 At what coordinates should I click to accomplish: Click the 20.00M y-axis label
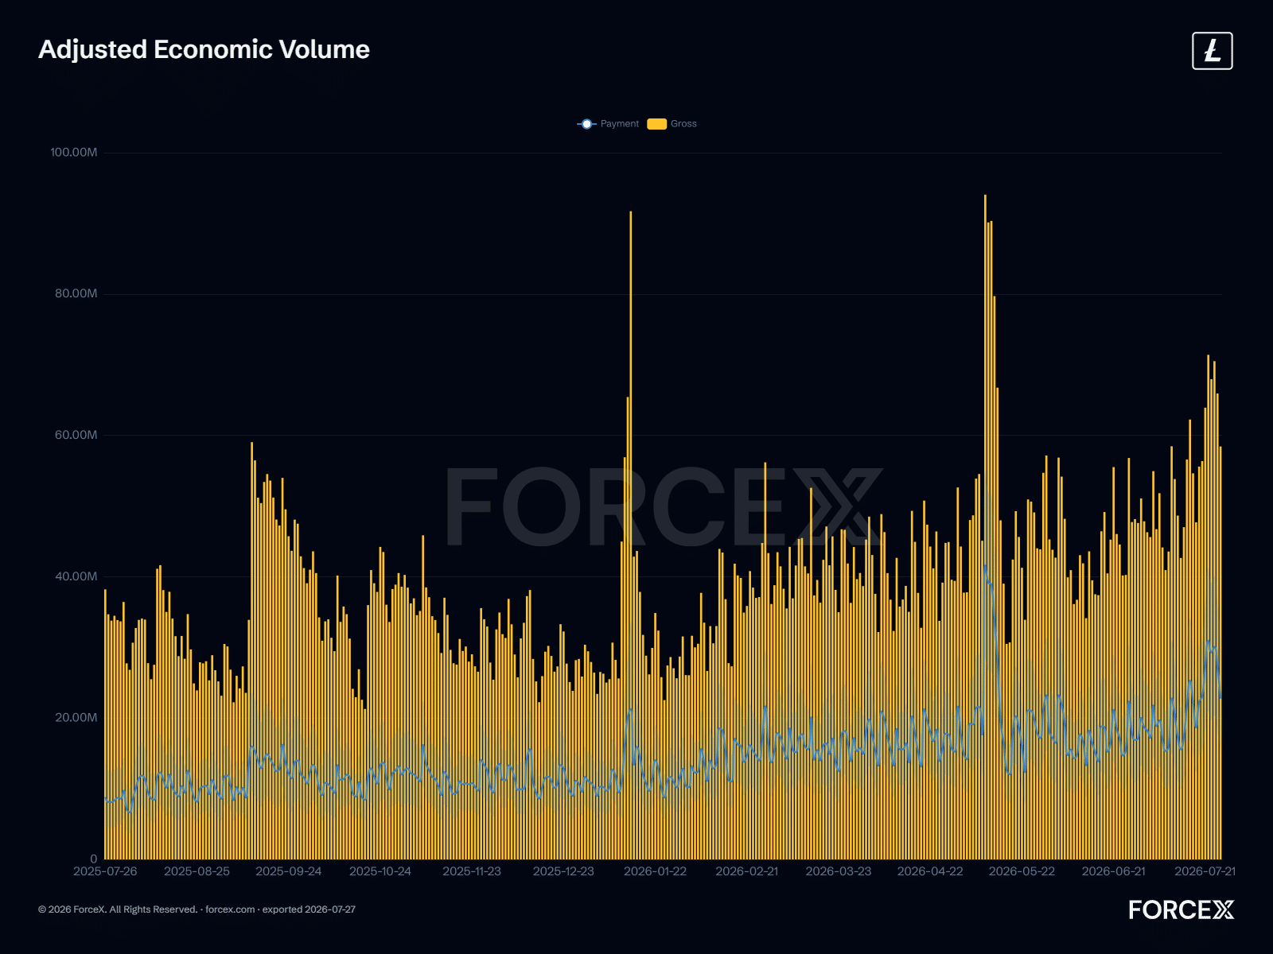76,717
